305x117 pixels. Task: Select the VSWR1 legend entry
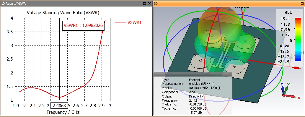(128, 22)
